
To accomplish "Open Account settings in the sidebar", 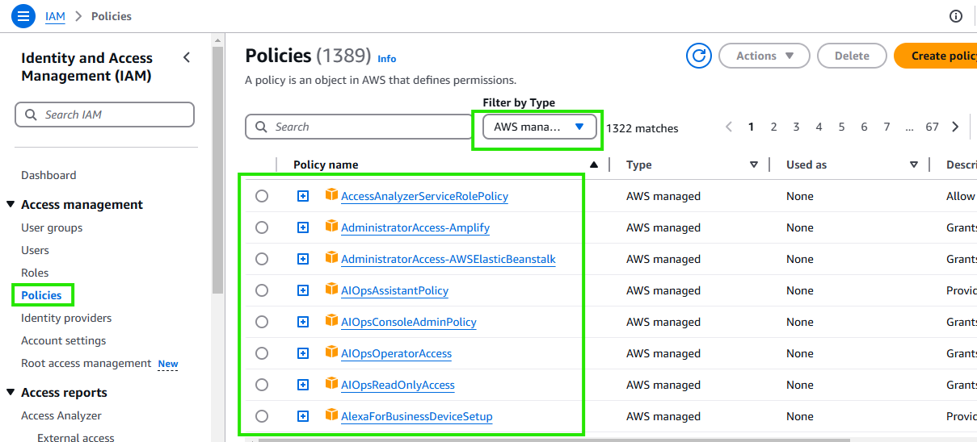I will pos(63,340).
